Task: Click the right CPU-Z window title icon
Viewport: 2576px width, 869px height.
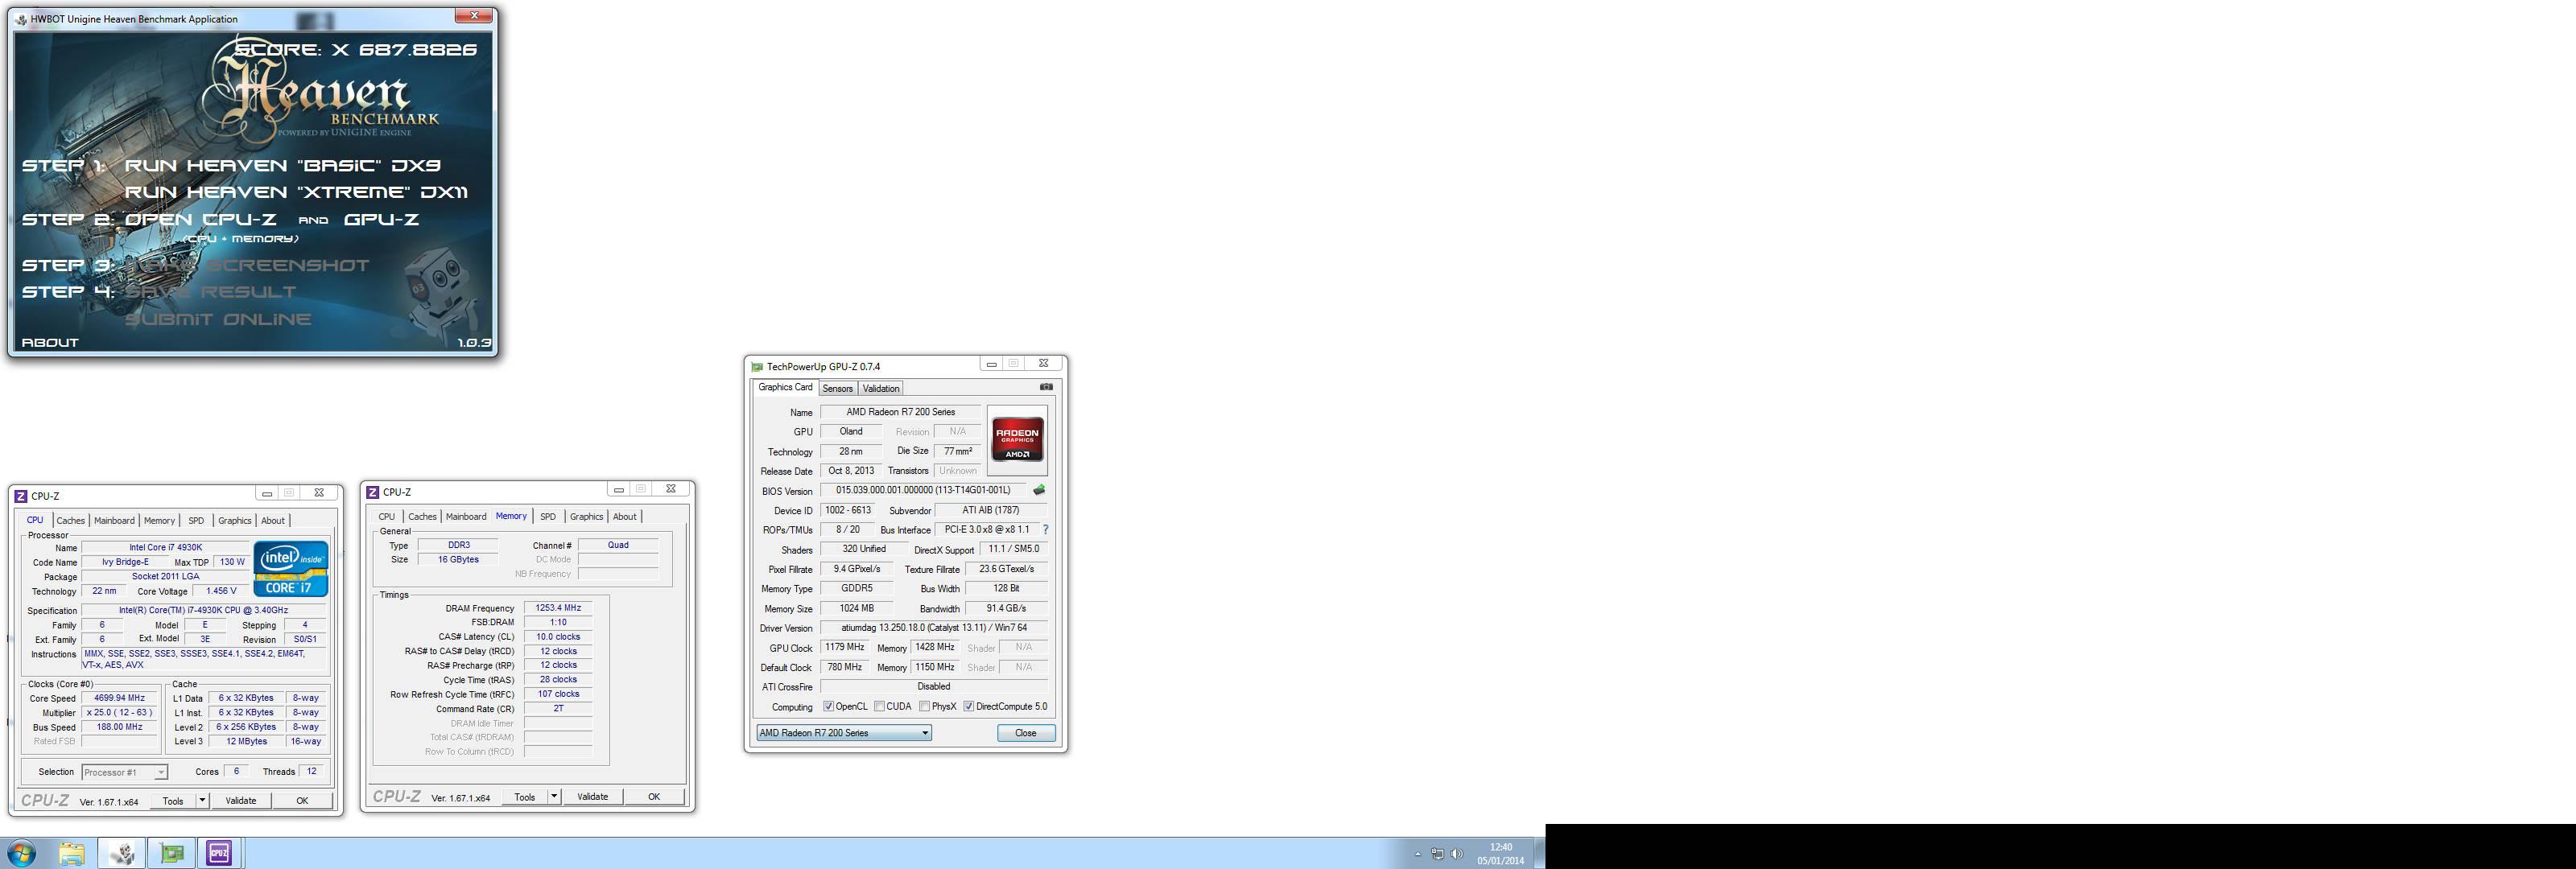Action: [373, 492]
